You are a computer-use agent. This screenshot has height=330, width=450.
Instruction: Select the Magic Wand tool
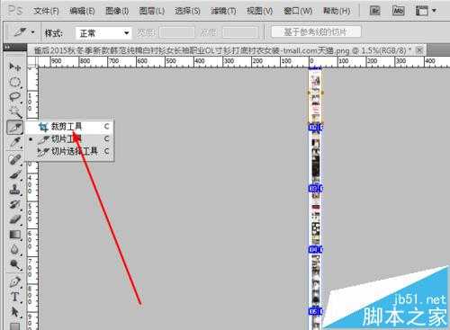coord(14,111)
